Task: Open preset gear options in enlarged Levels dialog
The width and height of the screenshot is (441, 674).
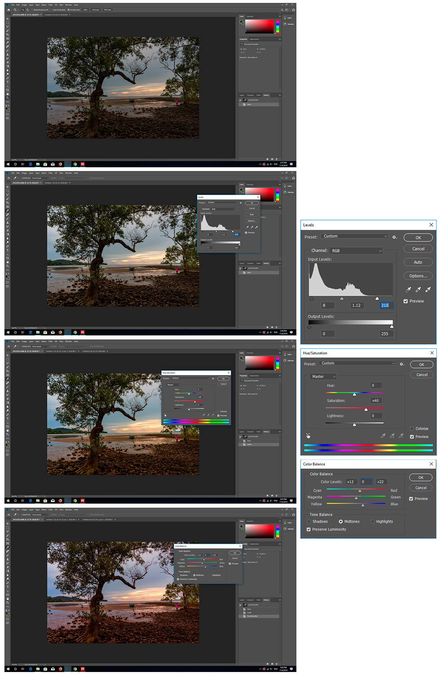Action: 394,237
